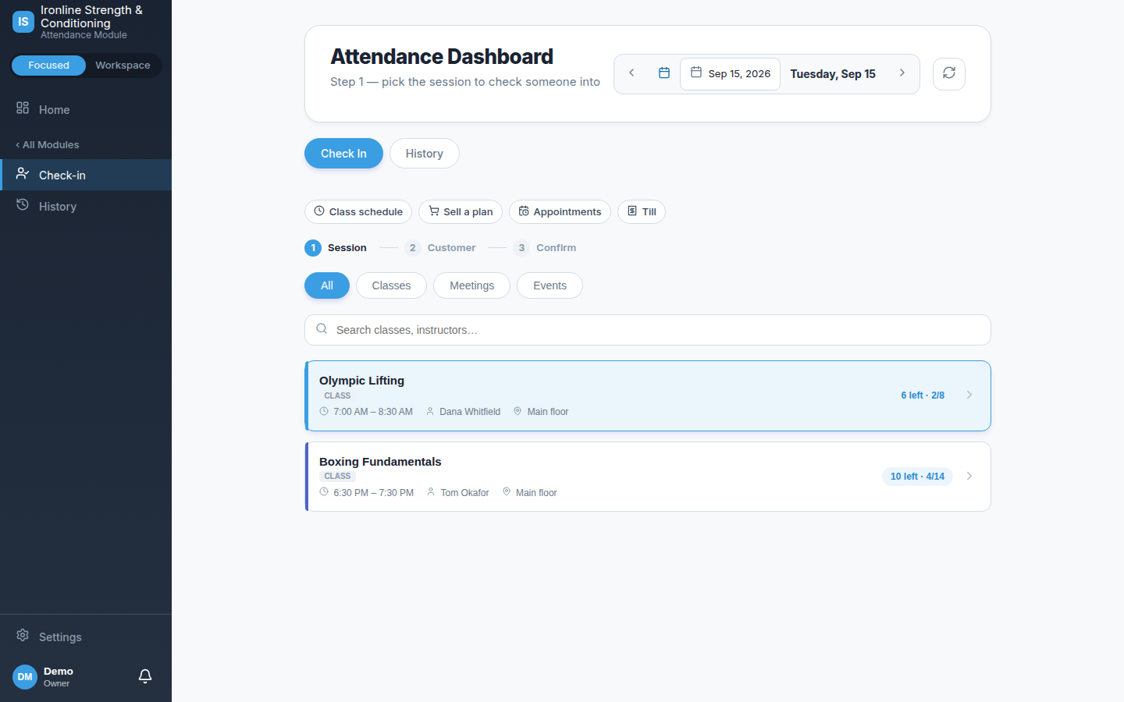The height and width of the screenshot is (702, 1124).
Task: Go to the next day
Action: [902, 73]
